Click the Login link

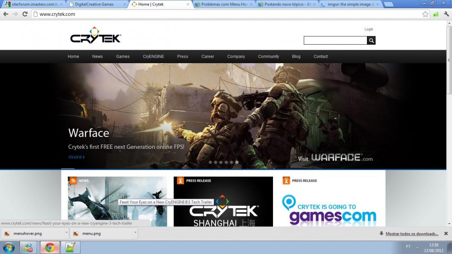click(x=369, y=29)
